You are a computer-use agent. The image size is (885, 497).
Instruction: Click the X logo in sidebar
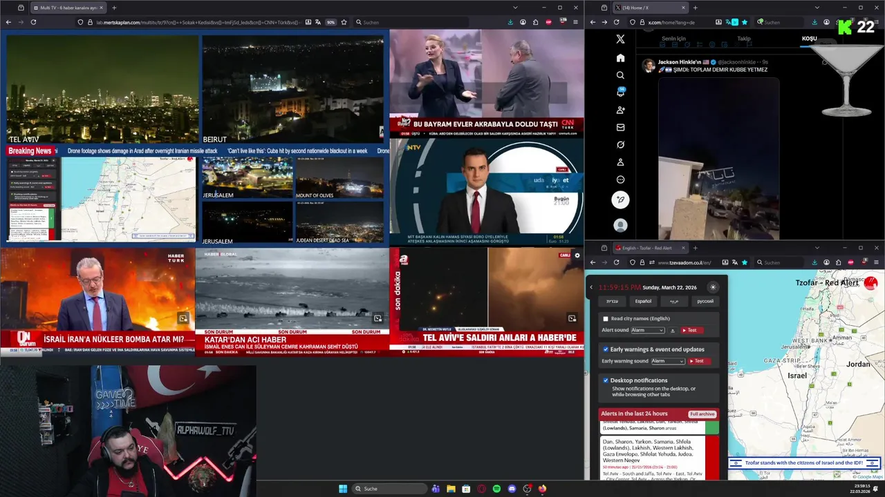tap(620, 39)
